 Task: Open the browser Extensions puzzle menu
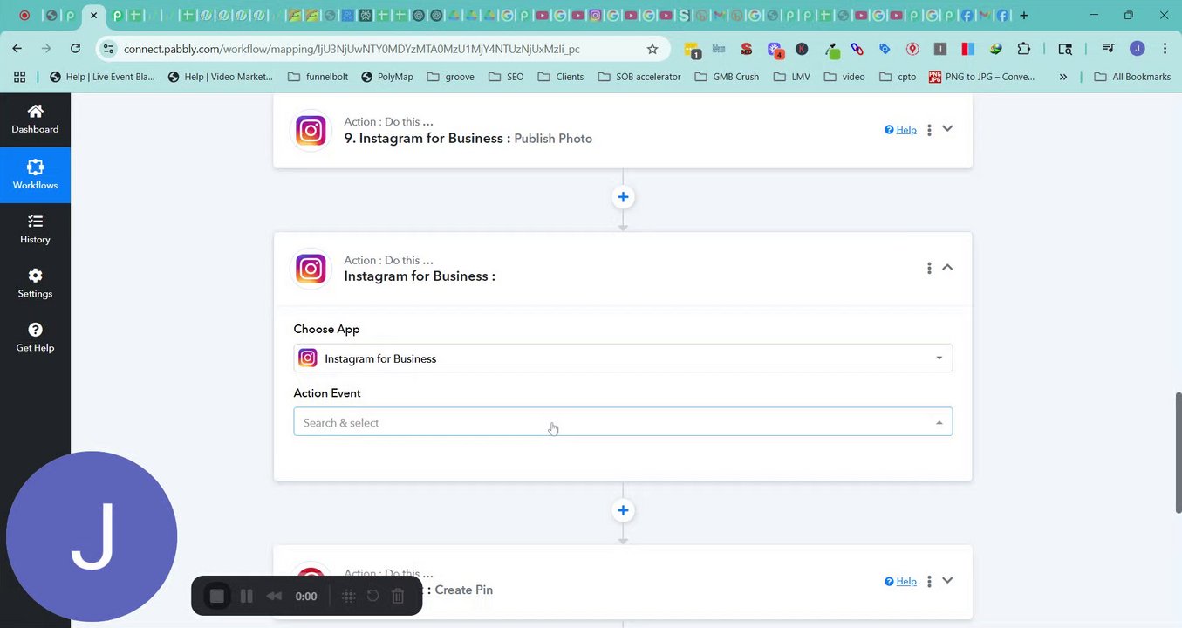1024,49
